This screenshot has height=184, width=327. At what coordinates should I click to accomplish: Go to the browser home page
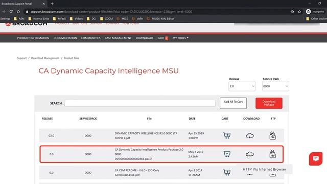click(18, 12)
